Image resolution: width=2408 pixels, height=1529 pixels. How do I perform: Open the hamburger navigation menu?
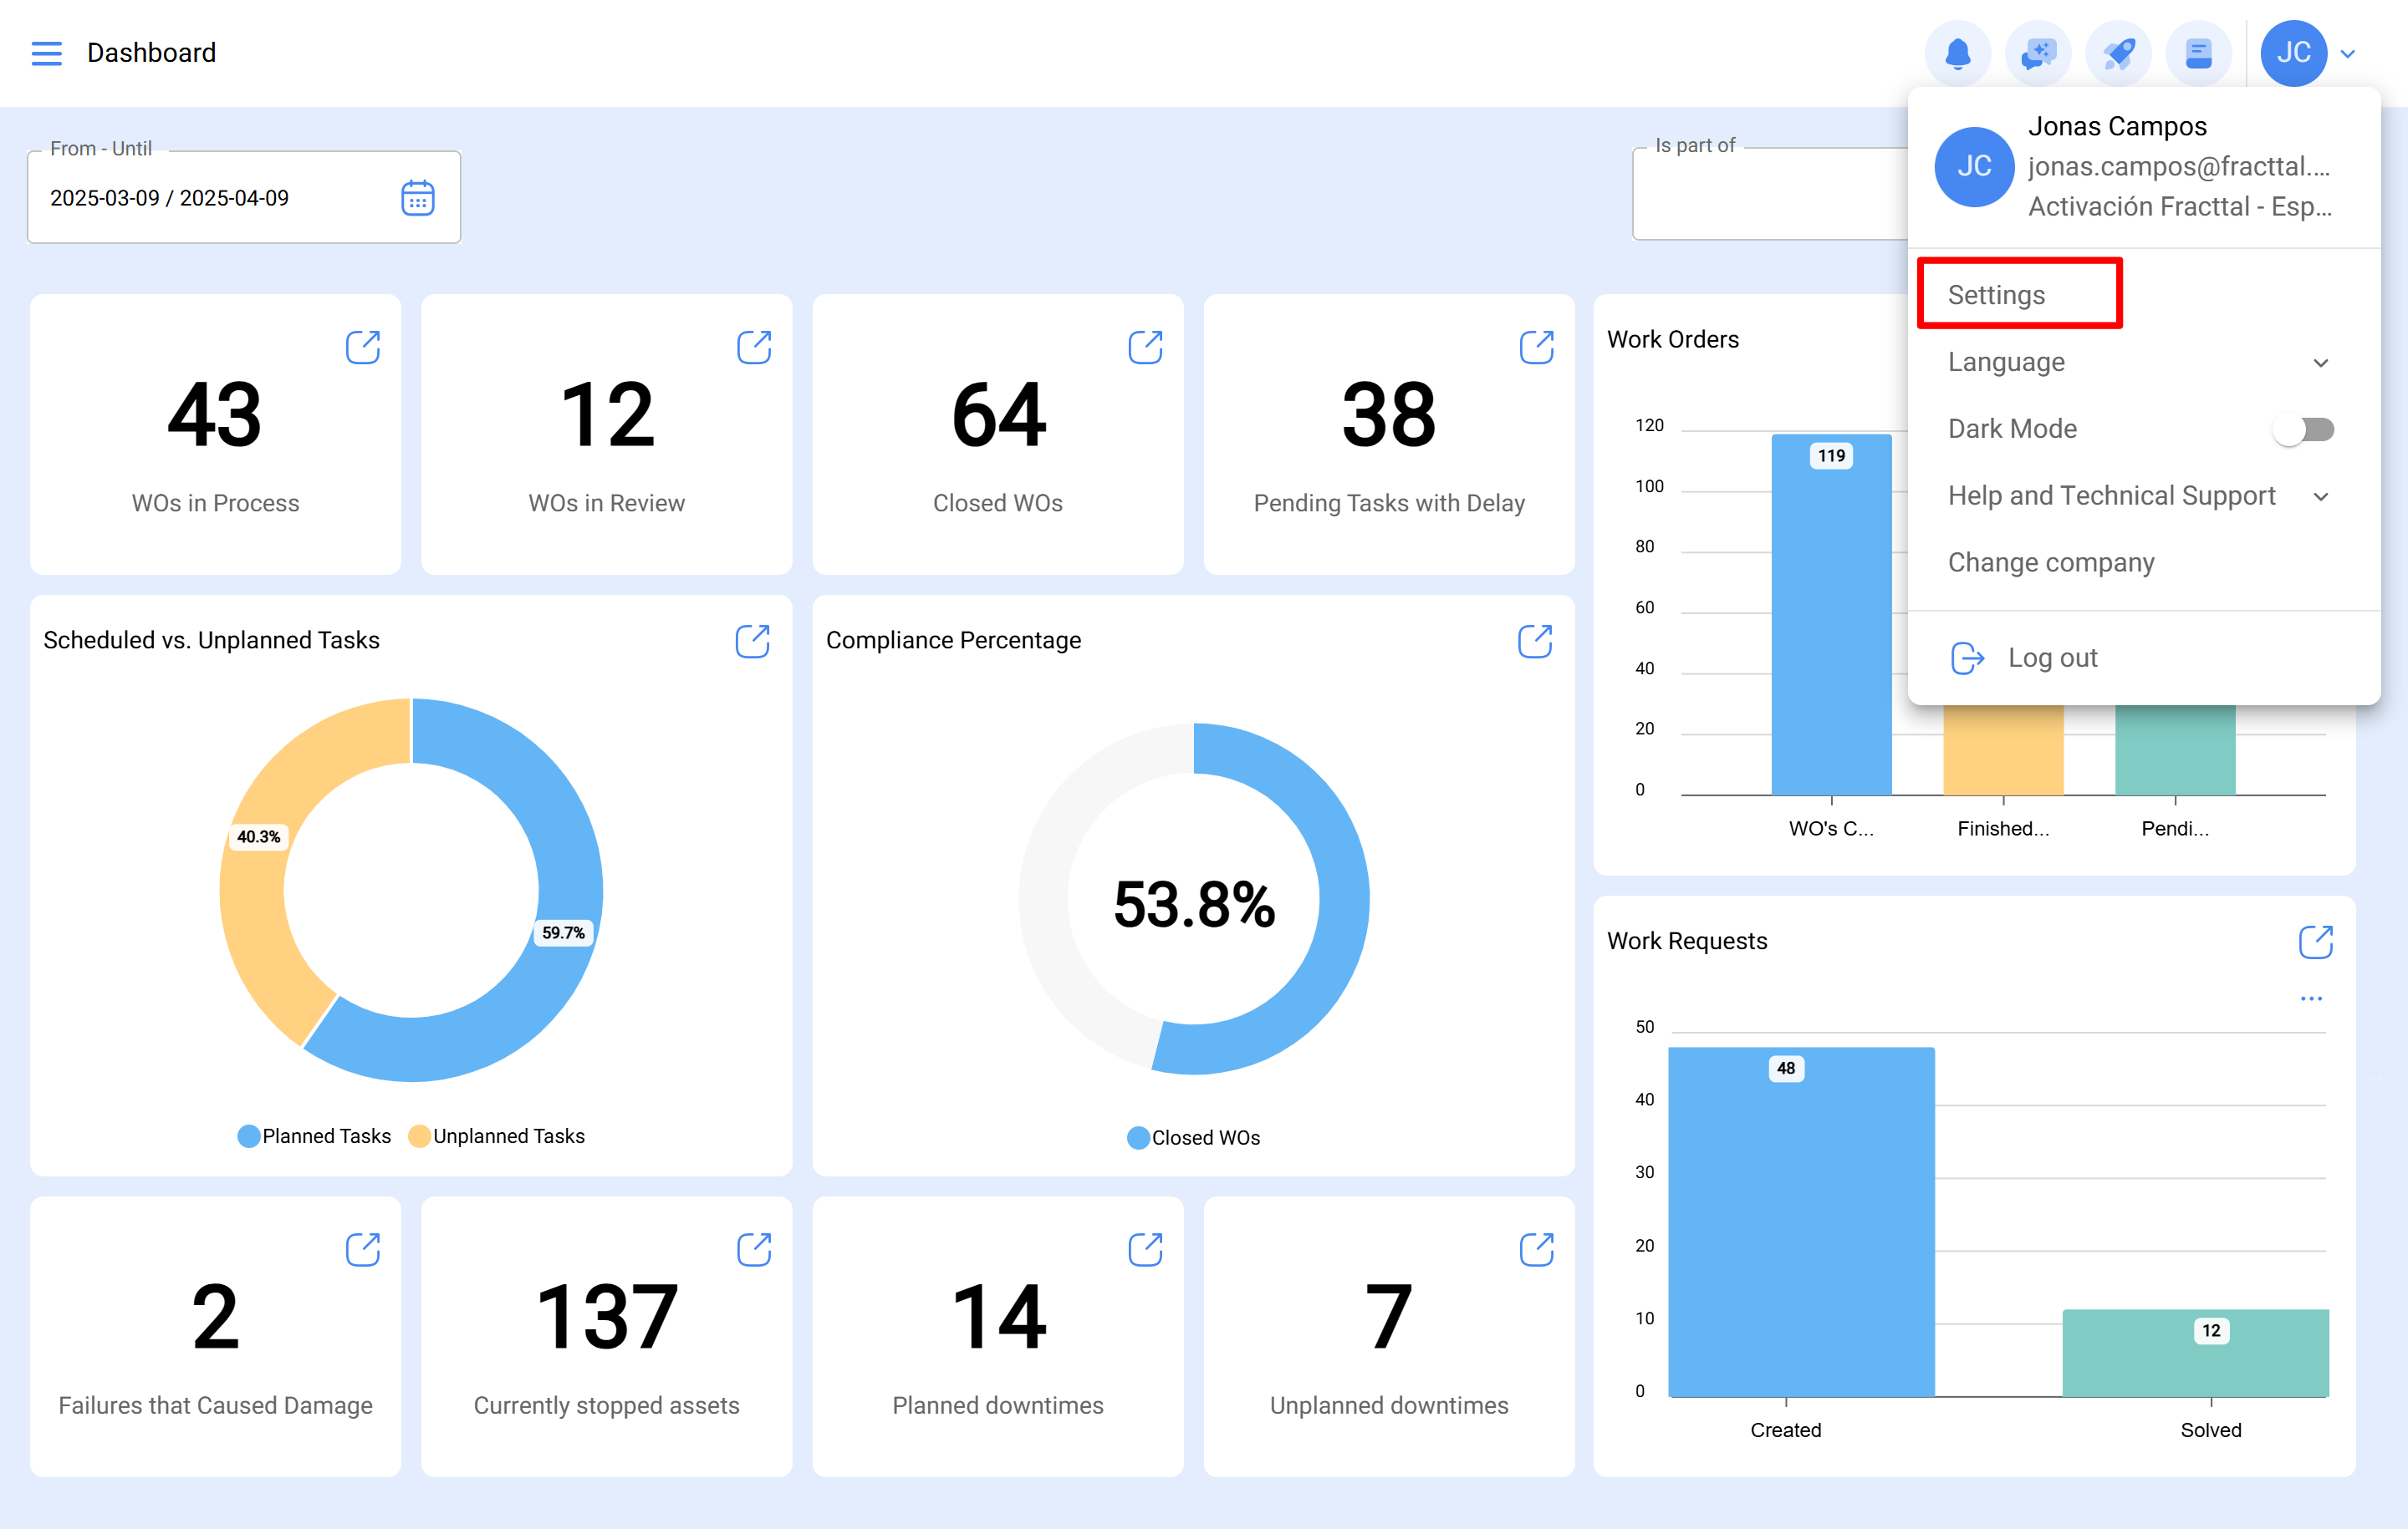point(46,53)
